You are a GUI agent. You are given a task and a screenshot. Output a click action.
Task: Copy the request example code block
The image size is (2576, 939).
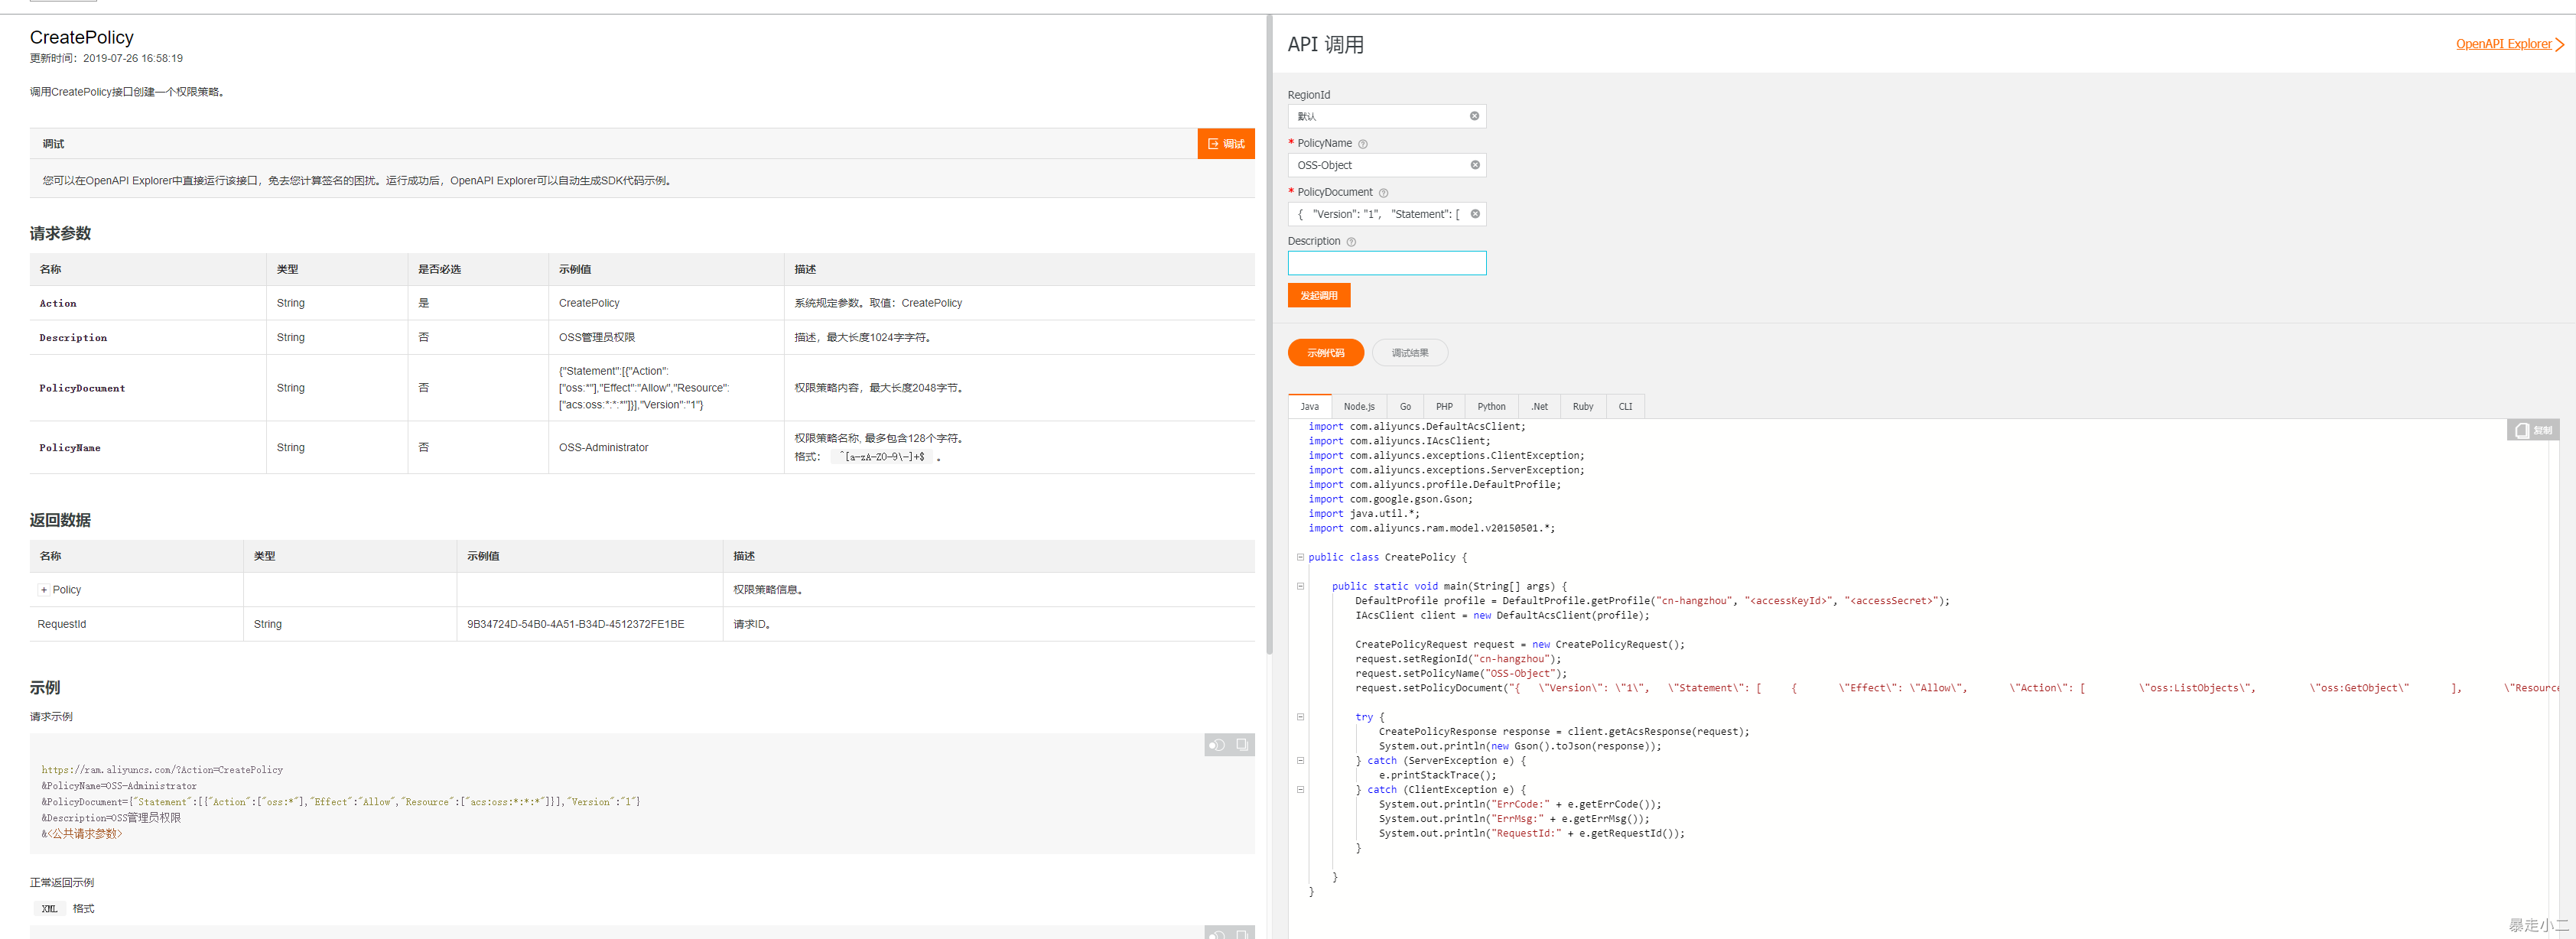1241,744
